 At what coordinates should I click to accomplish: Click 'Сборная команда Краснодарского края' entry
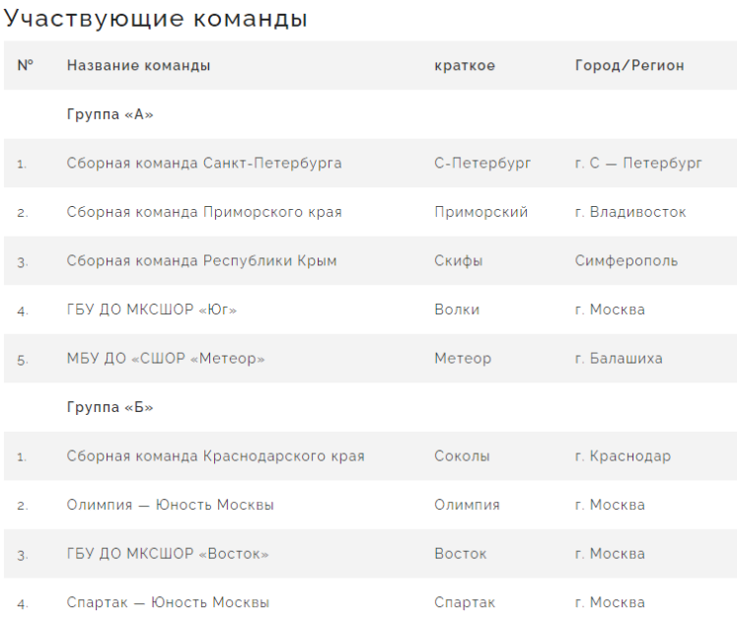pos(215,456)
